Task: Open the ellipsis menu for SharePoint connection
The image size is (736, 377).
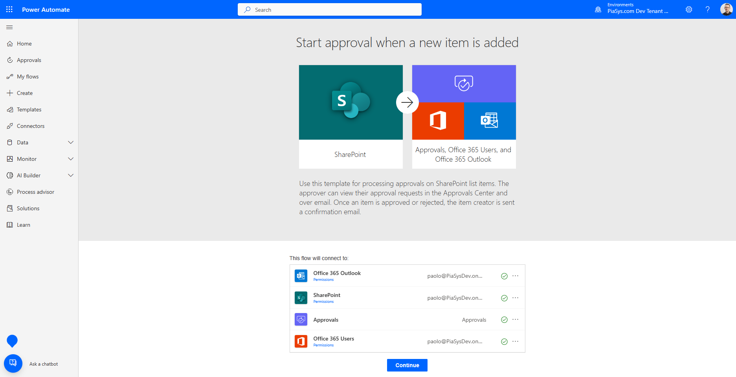Action: tap(516, 298)
